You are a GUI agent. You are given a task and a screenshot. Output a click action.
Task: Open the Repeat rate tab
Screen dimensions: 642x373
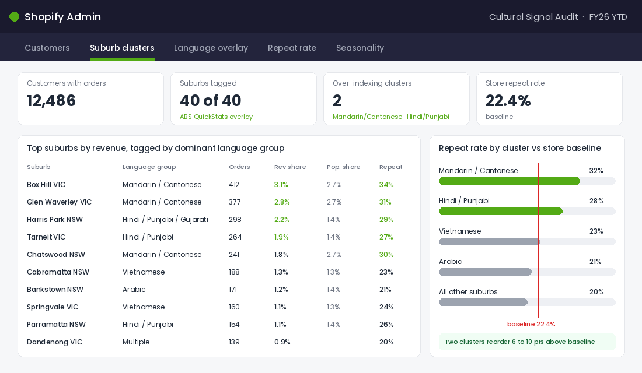coord(292,48)
